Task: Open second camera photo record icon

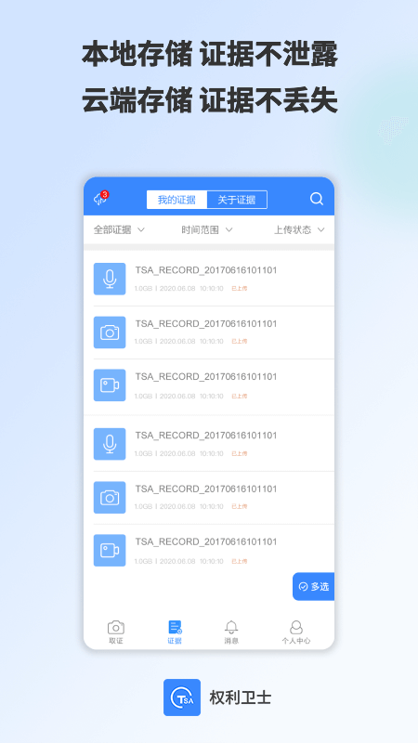Action: click(110, 498)
